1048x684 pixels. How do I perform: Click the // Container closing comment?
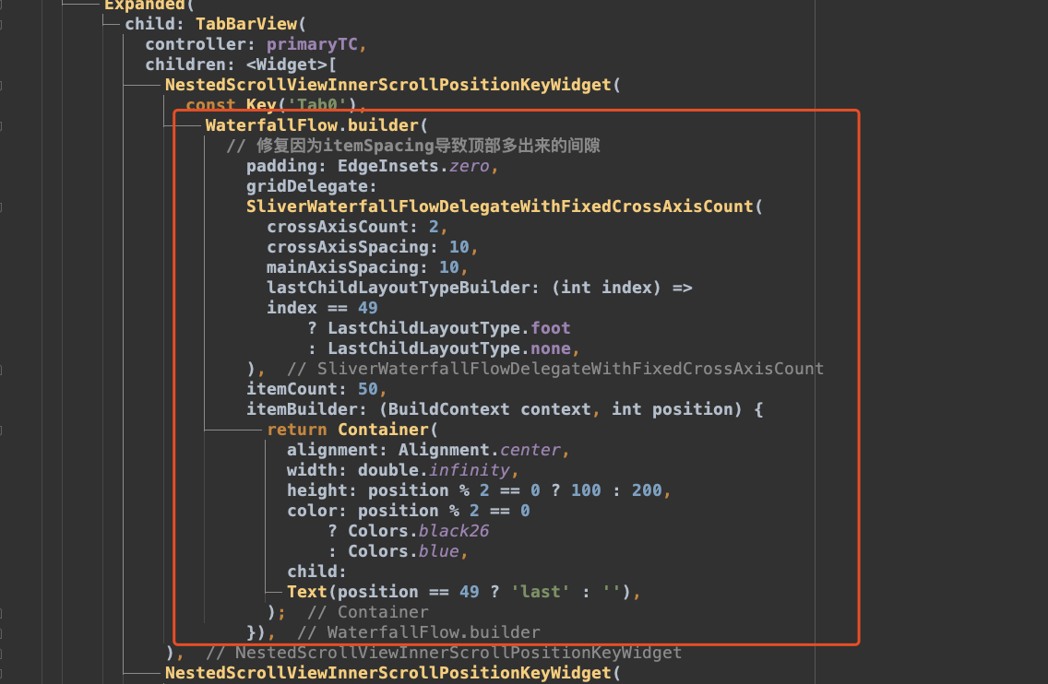point(367,612)
